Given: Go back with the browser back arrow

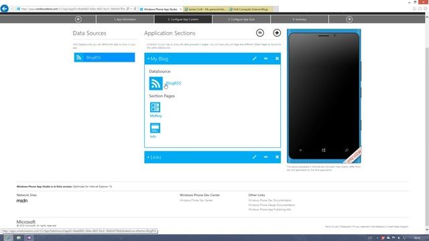Looking at the screenshot, I should tap(5, 9).
